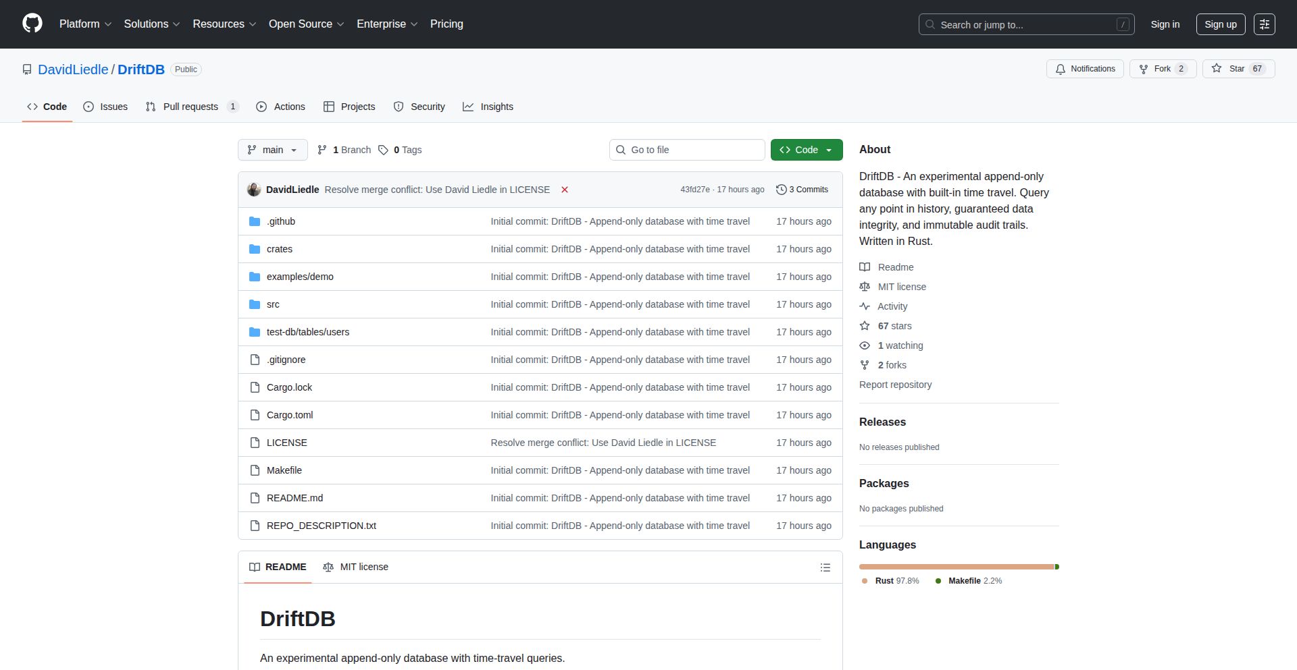Expand the Resources menu
The height and width of the screenshot is (670, 1297).
(224, 24)
